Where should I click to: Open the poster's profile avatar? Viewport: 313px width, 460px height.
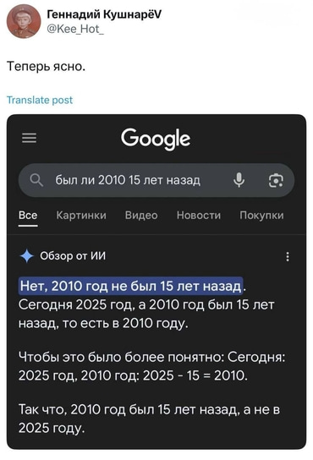pos(24,21)
